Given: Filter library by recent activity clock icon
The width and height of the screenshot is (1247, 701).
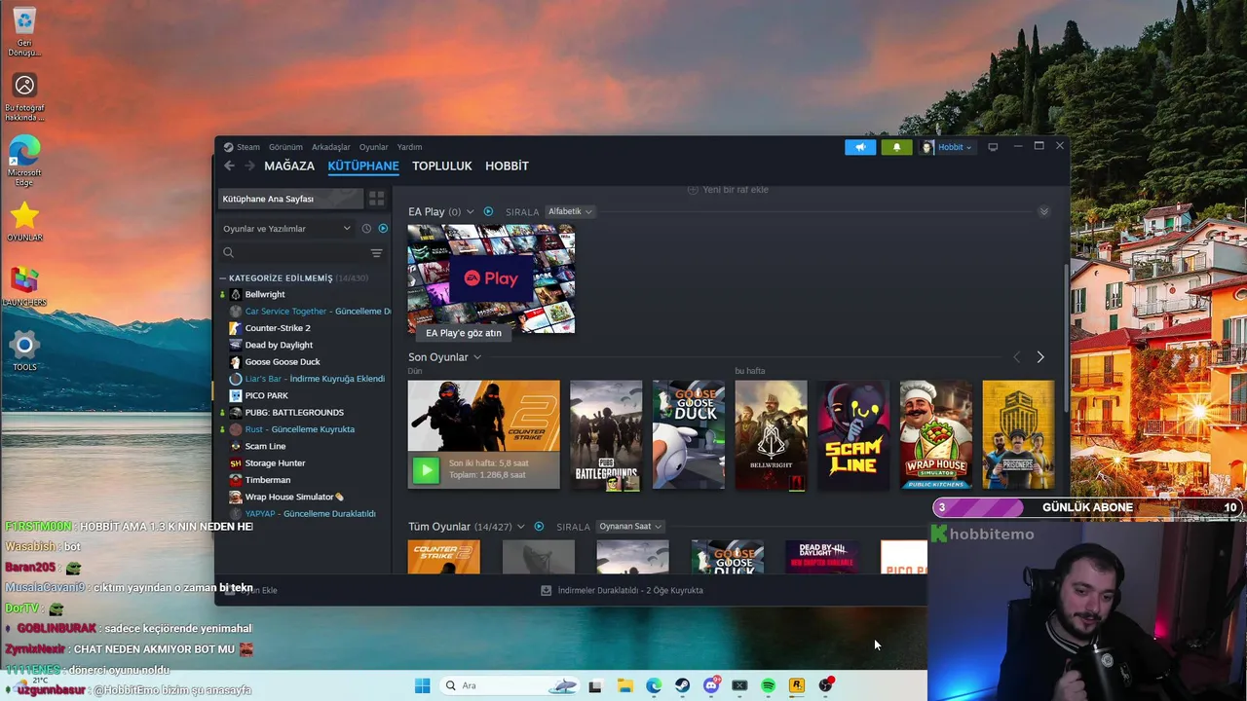Looking at the screenshot, I should [x=366, y=228].
